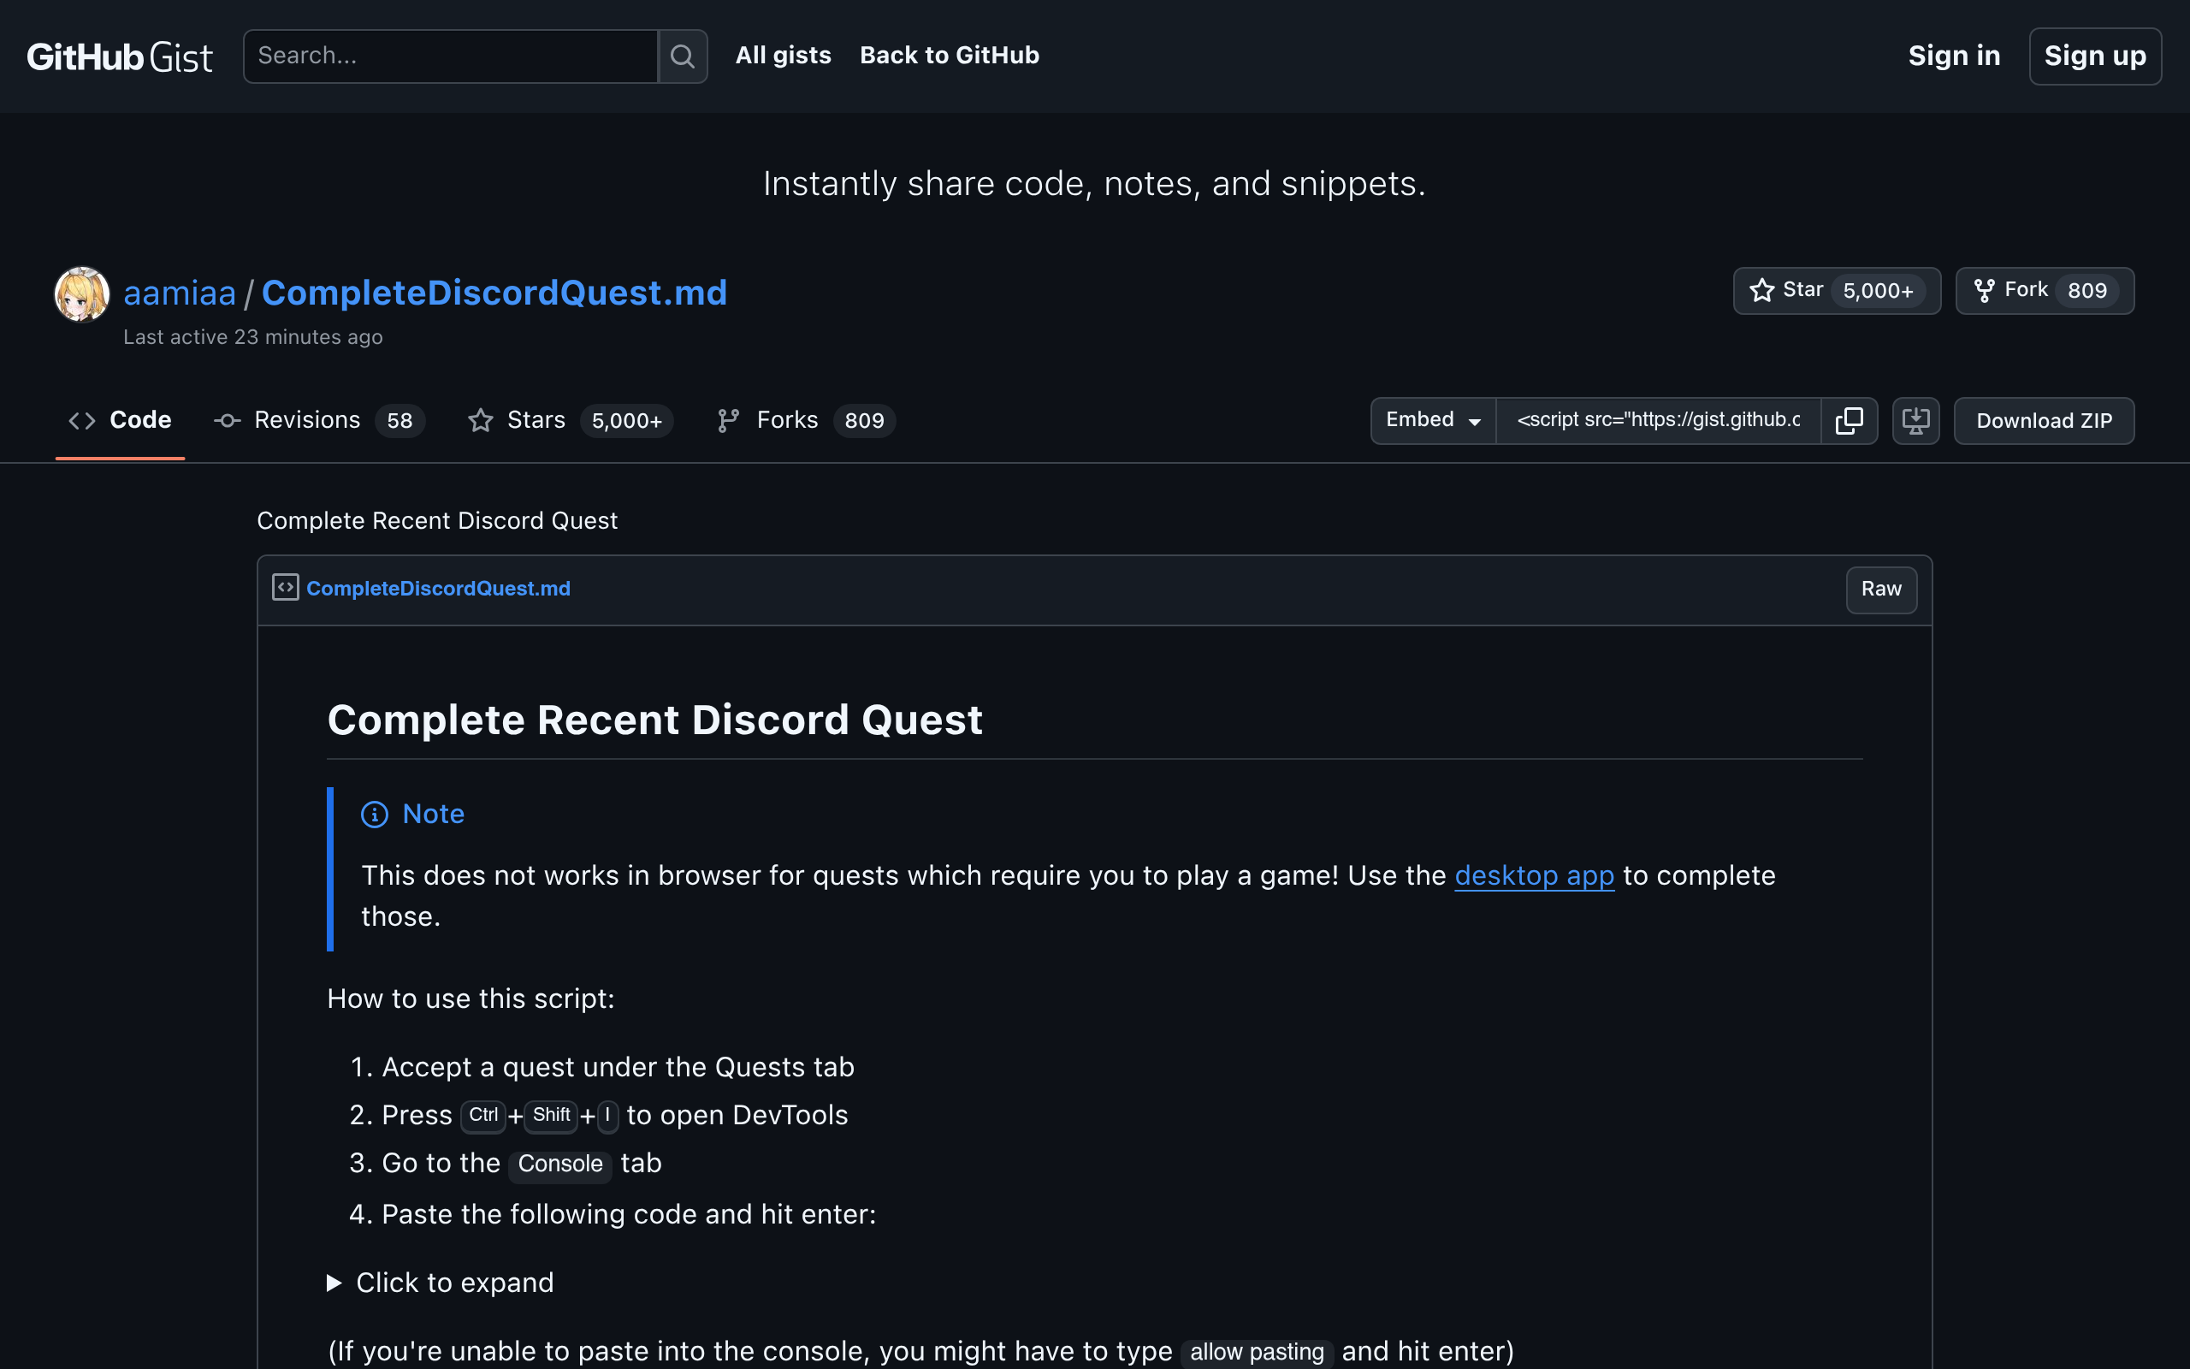Star this gist
Screen dimensions: 2190x1369
[x=1836, y=291]
